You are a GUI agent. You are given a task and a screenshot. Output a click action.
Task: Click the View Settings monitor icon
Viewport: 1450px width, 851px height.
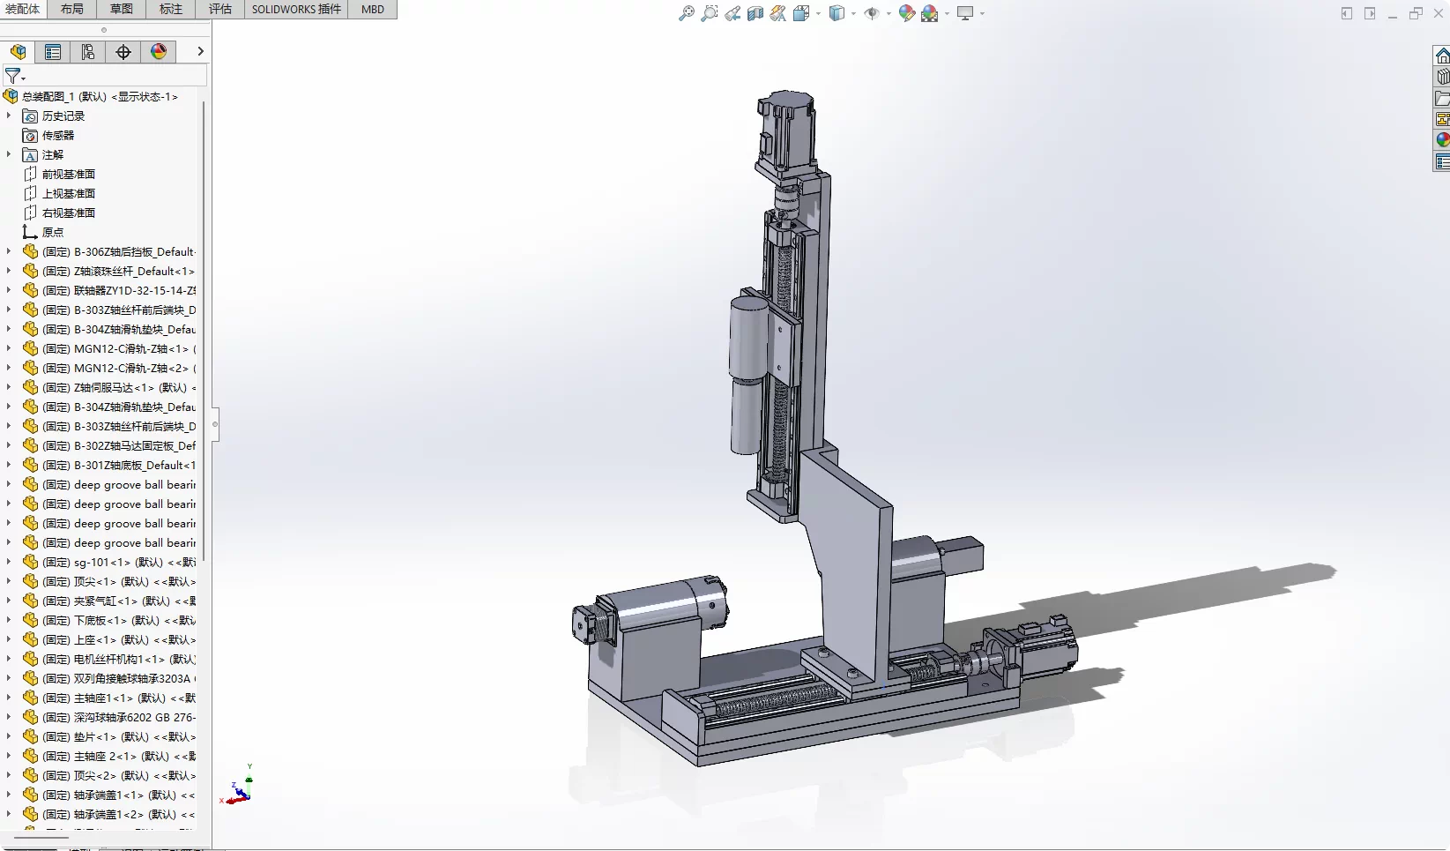966,13
